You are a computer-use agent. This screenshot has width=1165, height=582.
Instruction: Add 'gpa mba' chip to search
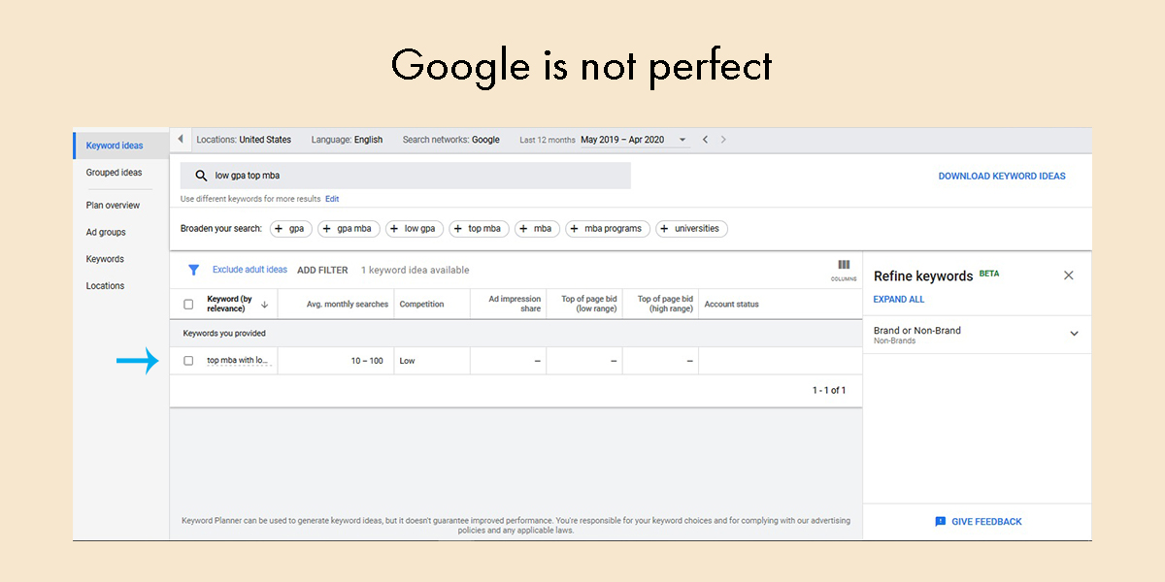point(349,229)
